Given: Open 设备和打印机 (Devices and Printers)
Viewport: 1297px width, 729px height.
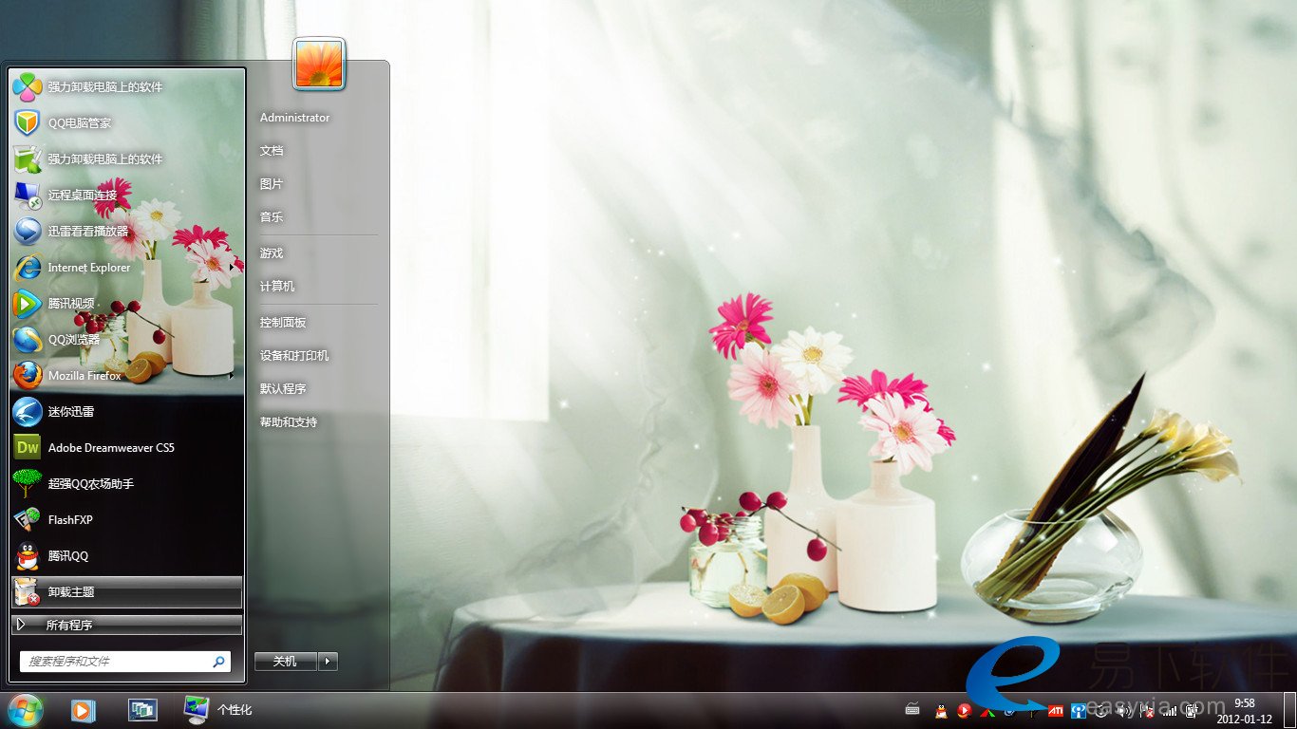Looking at the screenshot, I should pos(294,356).
